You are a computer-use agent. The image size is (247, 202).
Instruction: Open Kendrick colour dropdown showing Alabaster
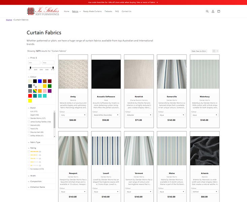pos(139,115)
